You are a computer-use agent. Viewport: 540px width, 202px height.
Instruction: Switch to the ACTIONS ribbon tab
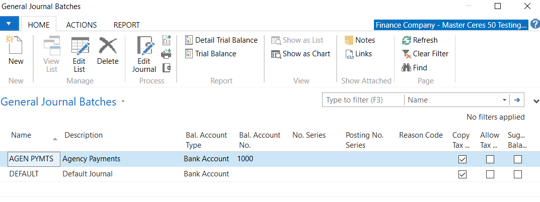tap(82, 25)
